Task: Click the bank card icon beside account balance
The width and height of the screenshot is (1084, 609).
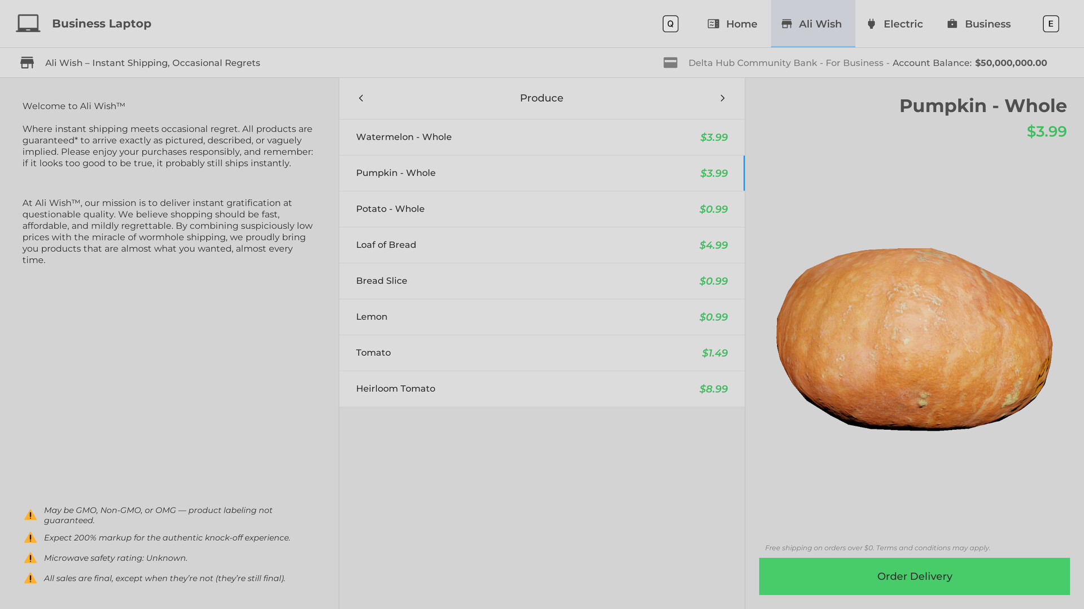Action: click(670, 63)
